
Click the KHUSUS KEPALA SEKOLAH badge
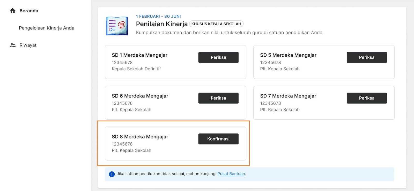(216, 24)
